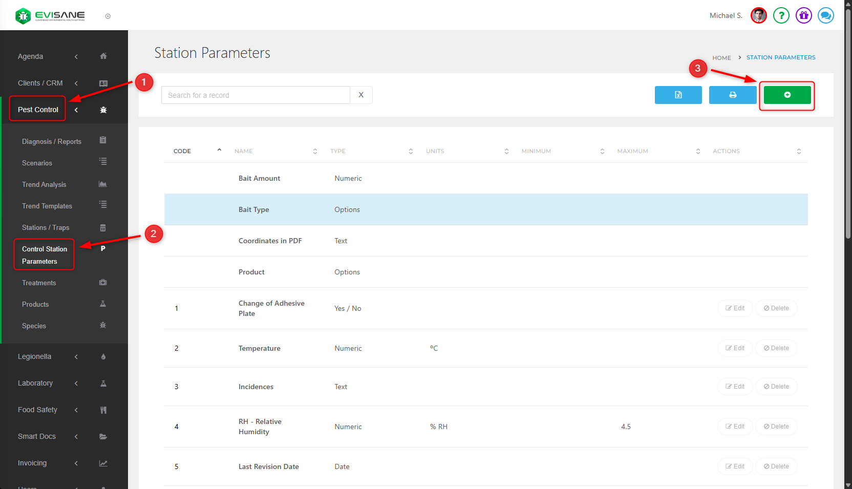Select the Bait Type row
The image size is (852, 489).
(486, 209)
